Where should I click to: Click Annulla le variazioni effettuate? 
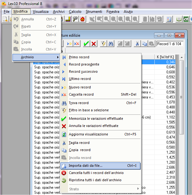click(x=101, y=126)
